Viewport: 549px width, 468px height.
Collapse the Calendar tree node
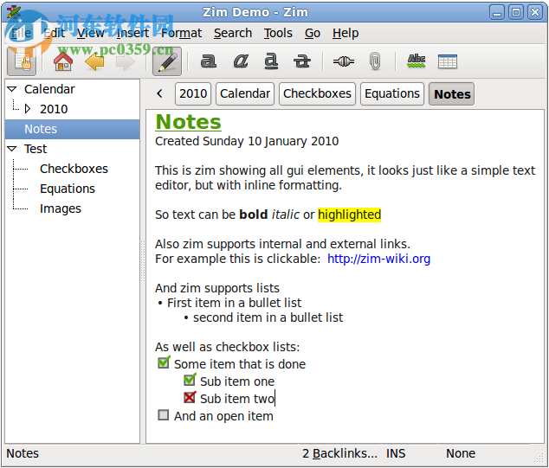(x=12, y=89)
